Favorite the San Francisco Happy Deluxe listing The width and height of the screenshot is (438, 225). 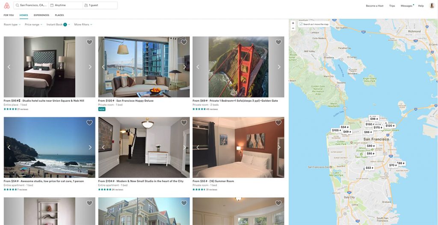(184, 42)
